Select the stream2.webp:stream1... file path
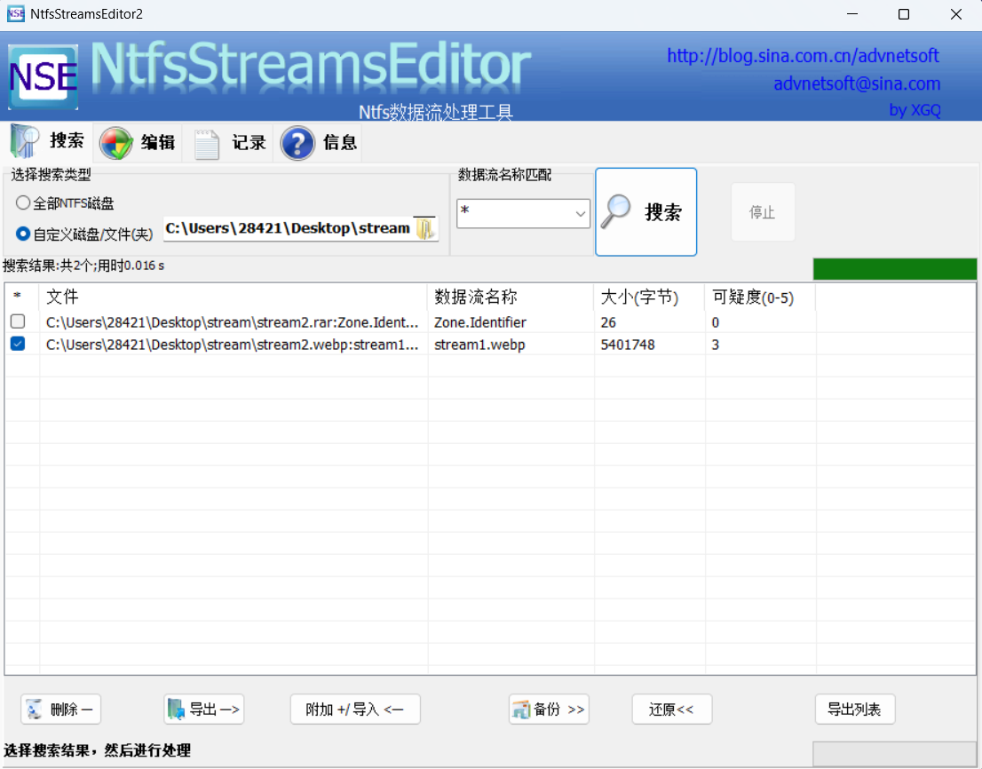 click(x=233, y=345)
